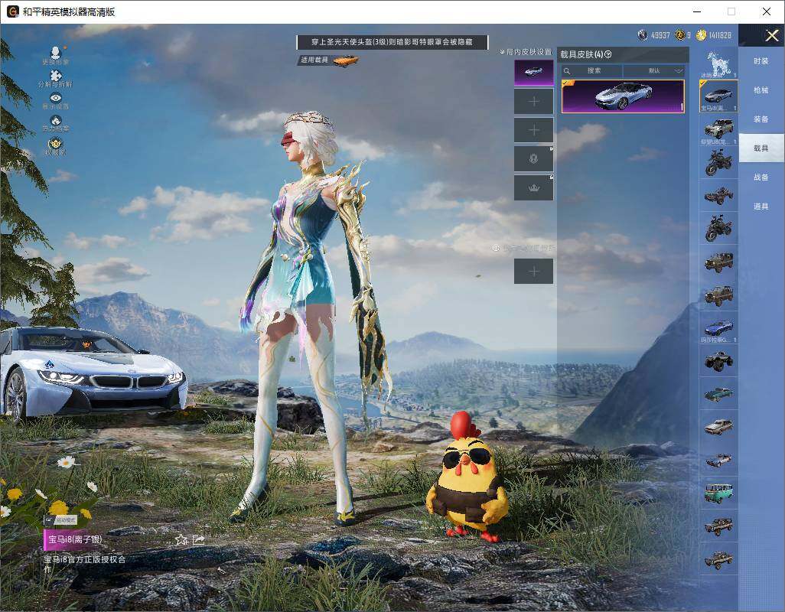Minimize the 和平精英模拟器 window
The image size is (785, 612).
(697, 11)
